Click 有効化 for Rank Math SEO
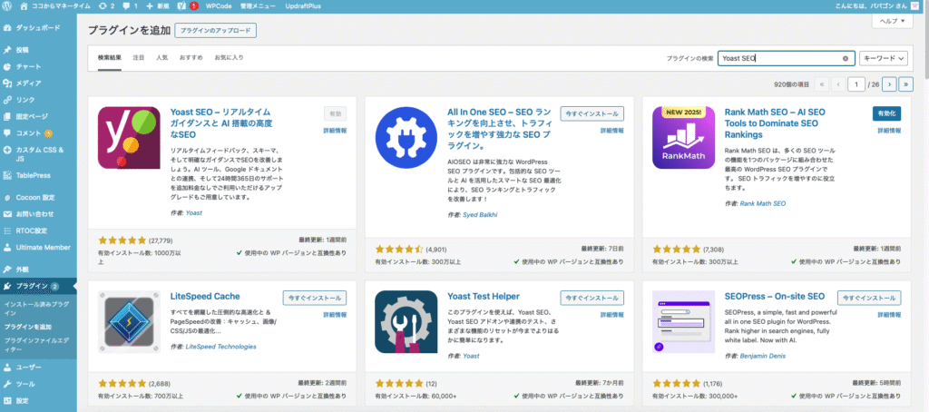 coord(887,113)
